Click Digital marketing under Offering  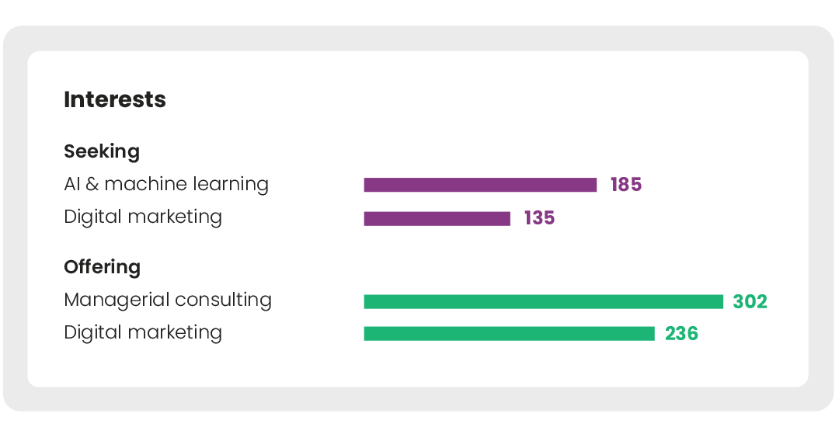pyautogui.click(x=143, y=332)
